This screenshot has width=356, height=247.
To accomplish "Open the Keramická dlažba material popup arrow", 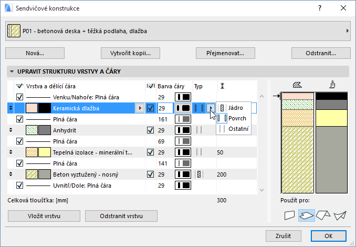I will pyautogui.click(x=139, y=108).
